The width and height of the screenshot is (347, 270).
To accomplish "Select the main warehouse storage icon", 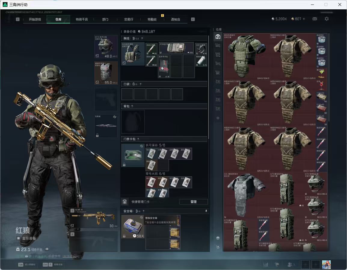I will tap(218, 36).
